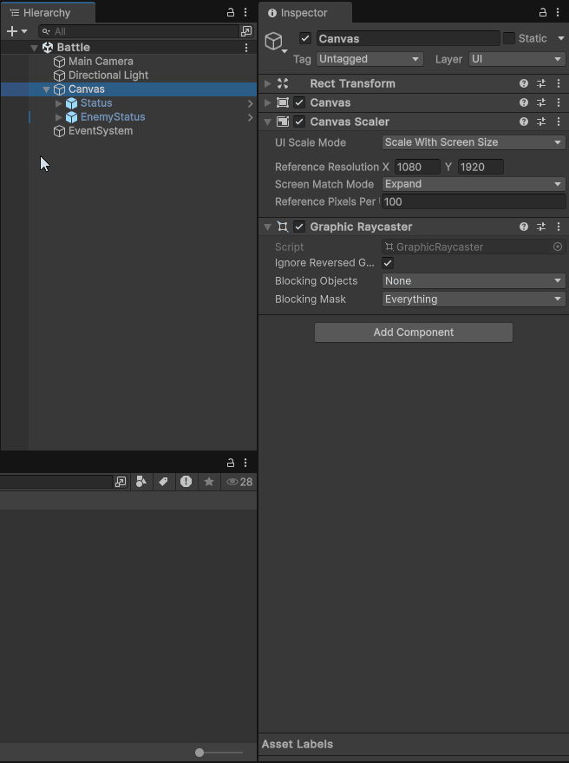Open Rect Transform more options menu
Viewport: 569px width, 763px height.
coord(558,83)
